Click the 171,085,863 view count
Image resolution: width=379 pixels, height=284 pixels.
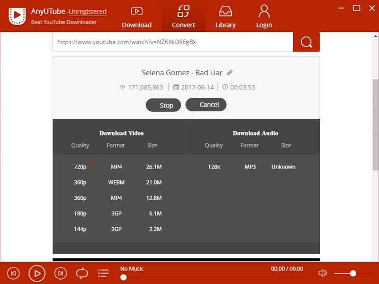145,87
